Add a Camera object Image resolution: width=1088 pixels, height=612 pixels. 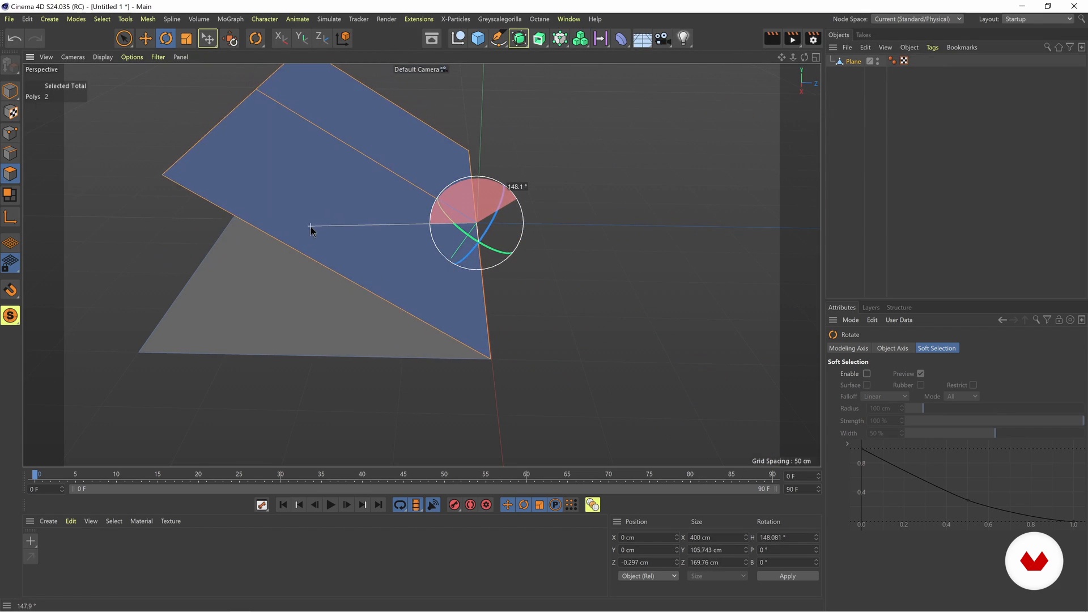pyautogui.click(x=662, y=39)
